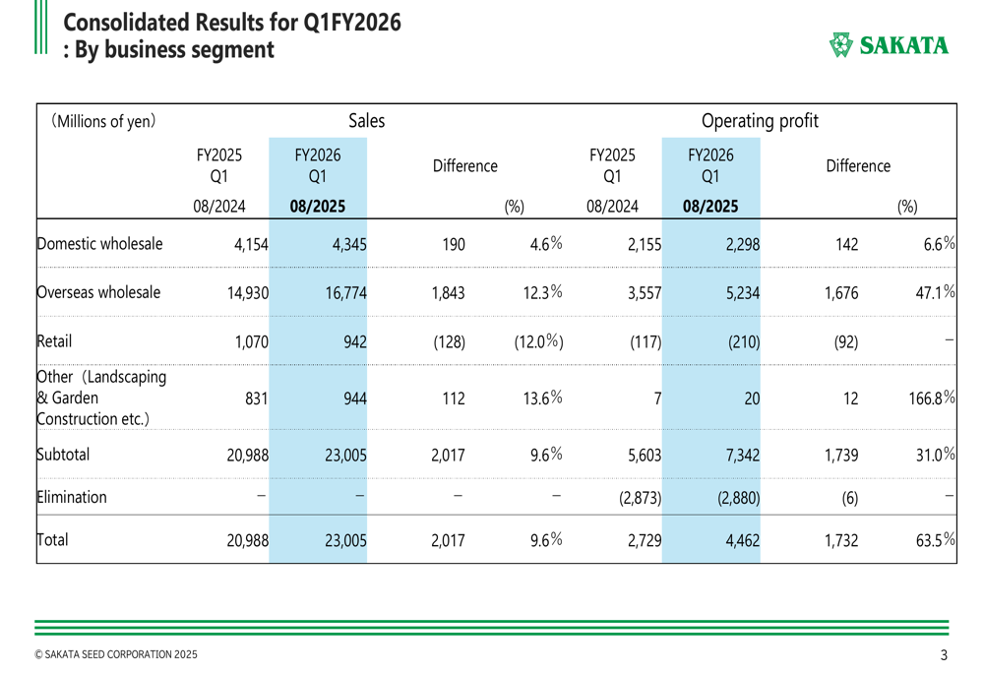Click the "Elimination" row label
The width and height of the screenshot is (984, 674).
(x=72, y=497)
